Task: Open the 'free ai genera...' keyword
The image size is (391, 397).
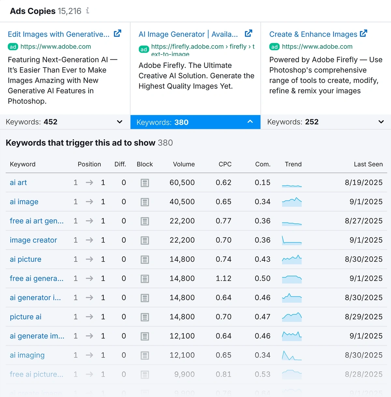Action: 36,279
